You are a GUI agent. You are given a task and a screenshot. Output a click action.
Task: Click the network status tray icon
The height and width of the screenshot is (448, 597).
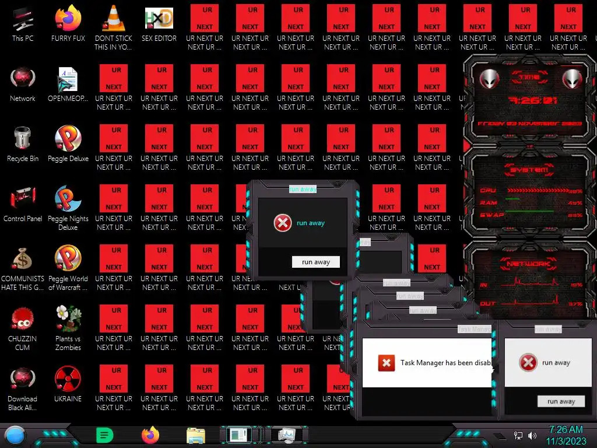[518, 435]
